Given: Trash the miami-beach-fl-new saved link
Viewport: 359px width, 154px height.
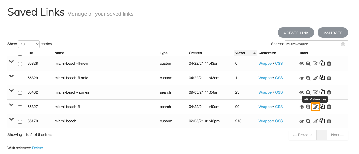Looking at the screenshot, I should [x=329, y=64].
